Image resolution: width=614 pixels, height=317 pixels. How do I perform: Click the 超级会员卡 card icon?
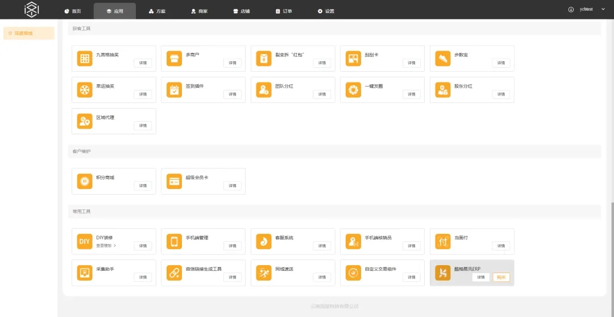(174, 181)
